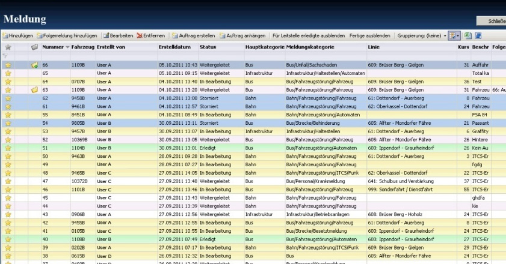The width and height of the screenshot is (506, 264).
Task: Open the column chooser dropdown icon
Action: click(454, 36)
